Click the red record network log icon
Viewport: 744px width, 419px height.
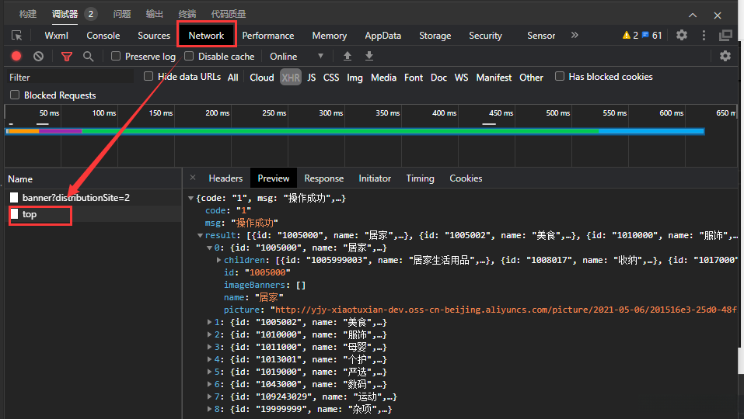[16, 56]
